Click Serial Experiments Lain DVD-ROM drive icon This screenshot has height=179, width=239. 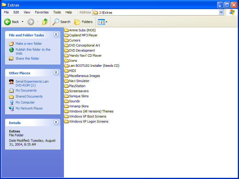tap(11, 82)
